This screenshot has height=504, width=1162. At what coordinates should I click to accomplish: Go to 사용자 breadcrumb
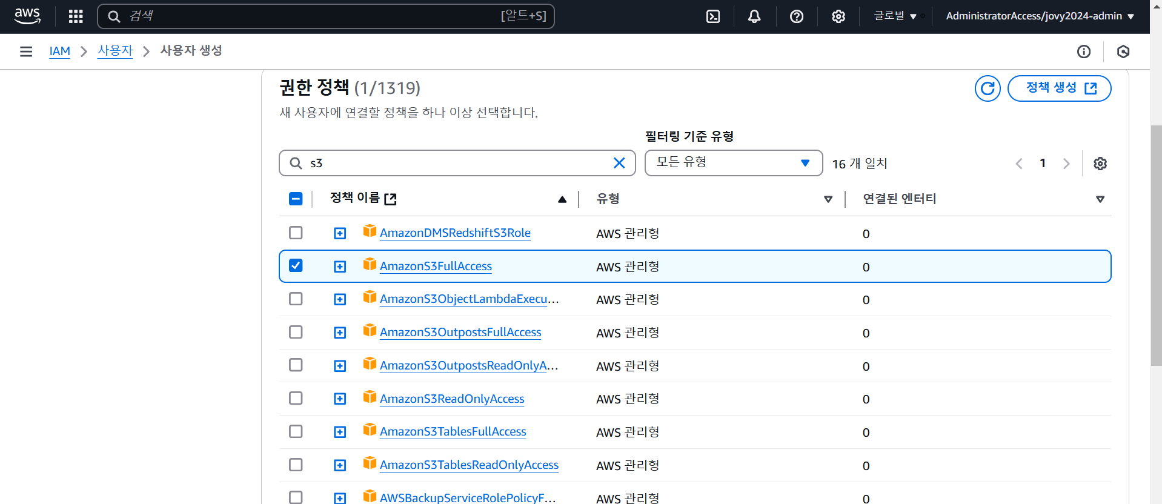click(x=115, y=51)
